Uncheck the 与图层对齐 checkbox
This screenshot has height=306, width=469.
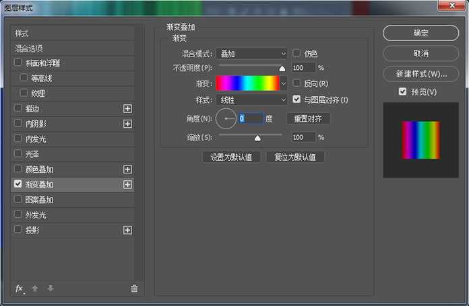tap(297, 100)
